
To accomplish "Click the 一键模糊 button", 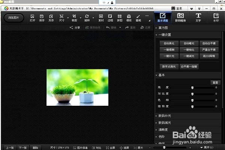I will 169,49.
